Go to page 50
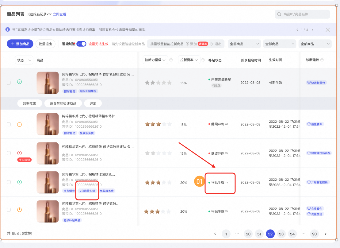The height and width of the screenshot is (248, 340). pos(248,234)
